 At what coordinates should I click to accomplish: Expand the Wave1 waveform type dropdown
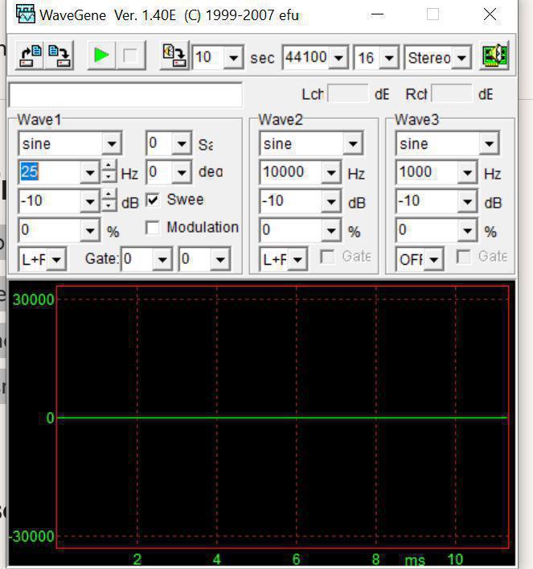coord(112,144)
